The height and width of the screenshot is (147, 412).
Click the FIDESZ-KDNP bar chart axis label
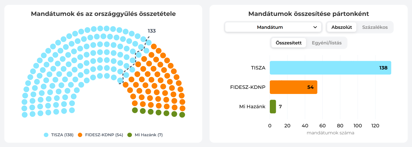click(248, 87)
